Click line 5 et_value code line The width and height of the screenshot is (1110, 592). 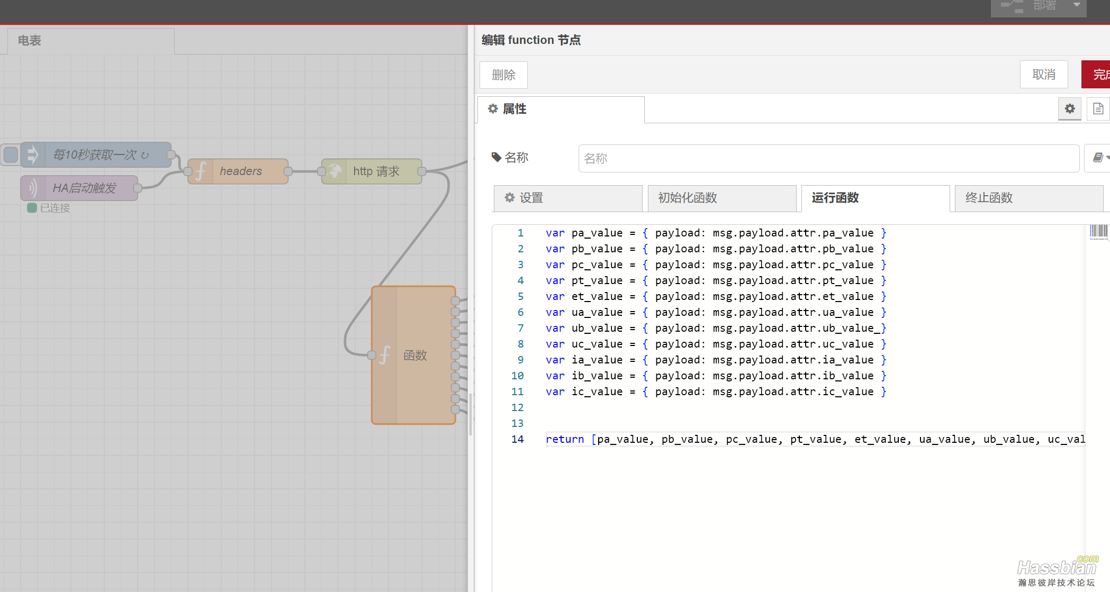(x=716, y=296)
